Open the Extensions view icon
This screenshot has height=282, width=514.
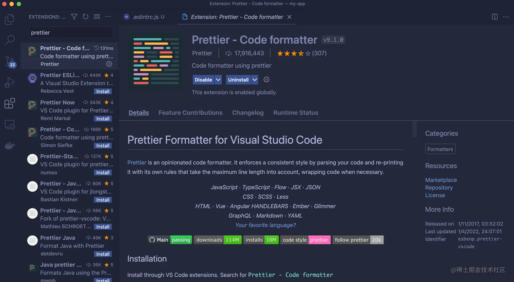pyautogui.click(x=10, y=103)
